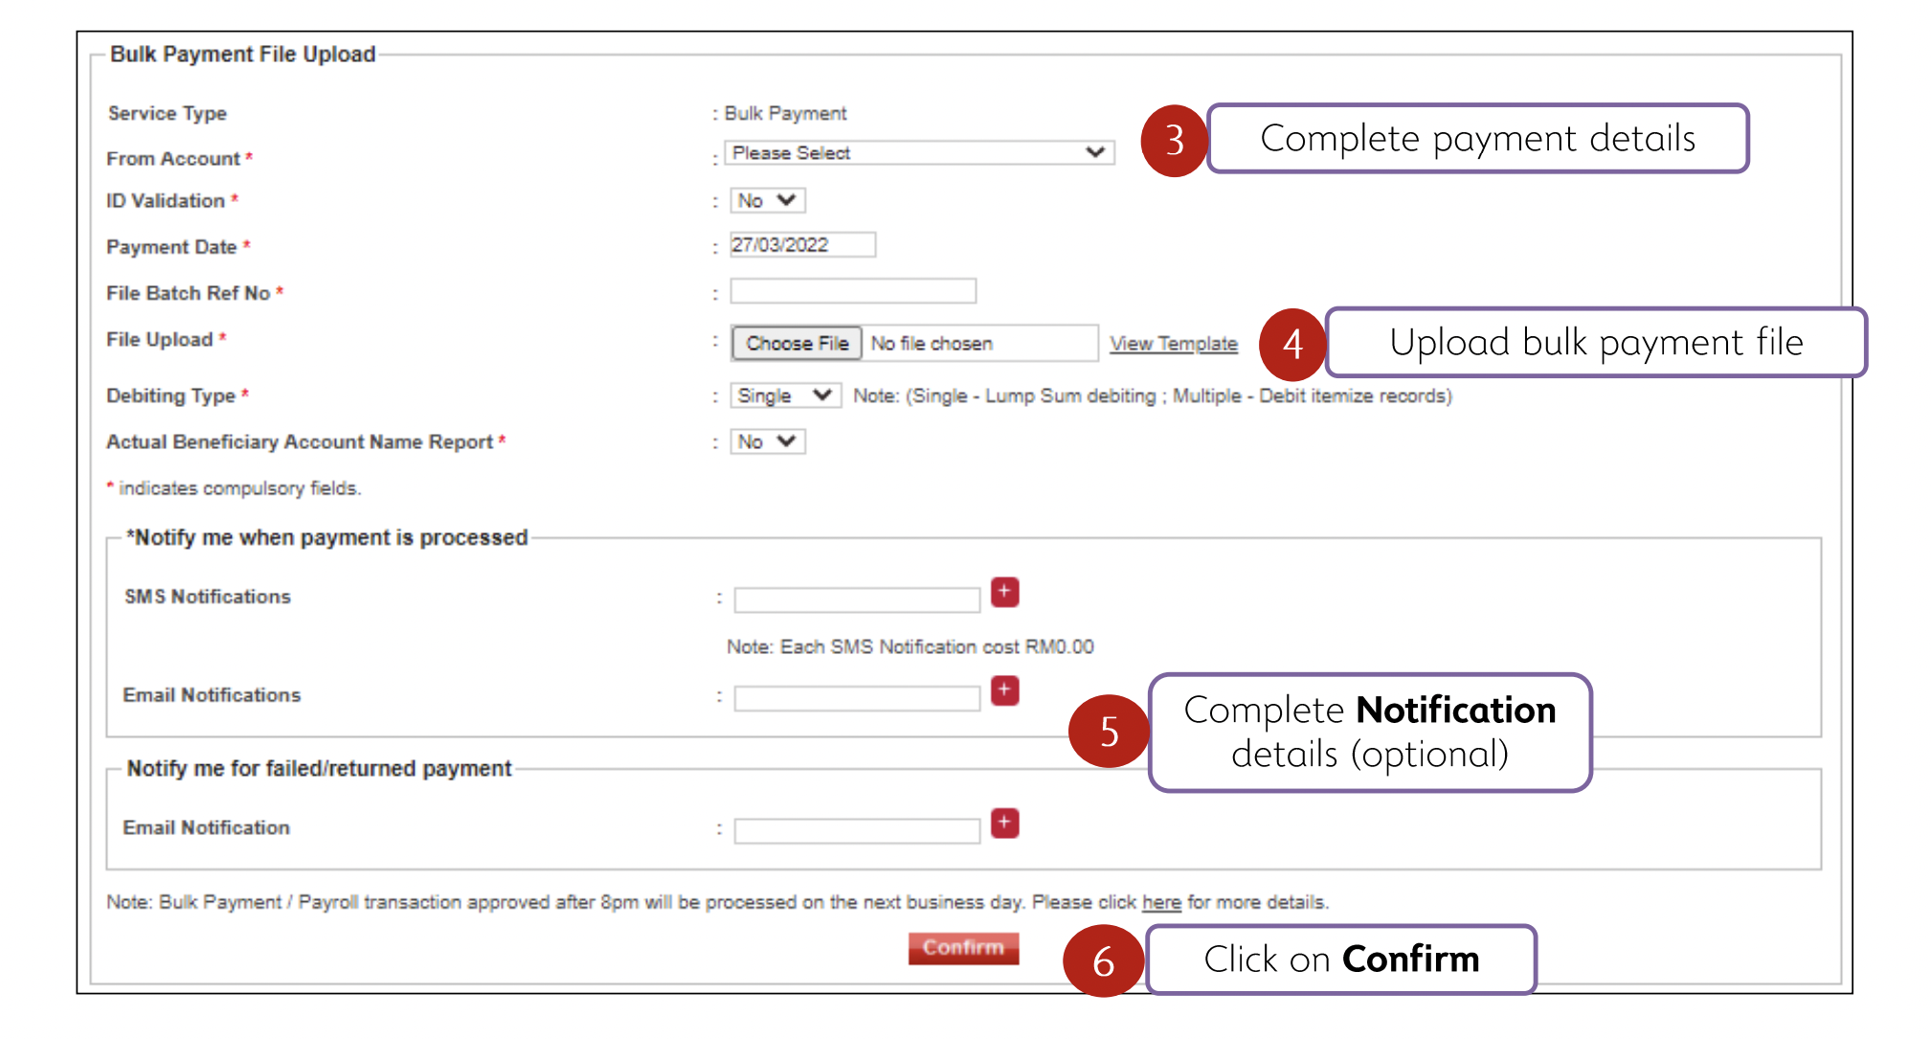
Task: Focus the failed/returned payment Email Notification field
Action: click(857, 831)
